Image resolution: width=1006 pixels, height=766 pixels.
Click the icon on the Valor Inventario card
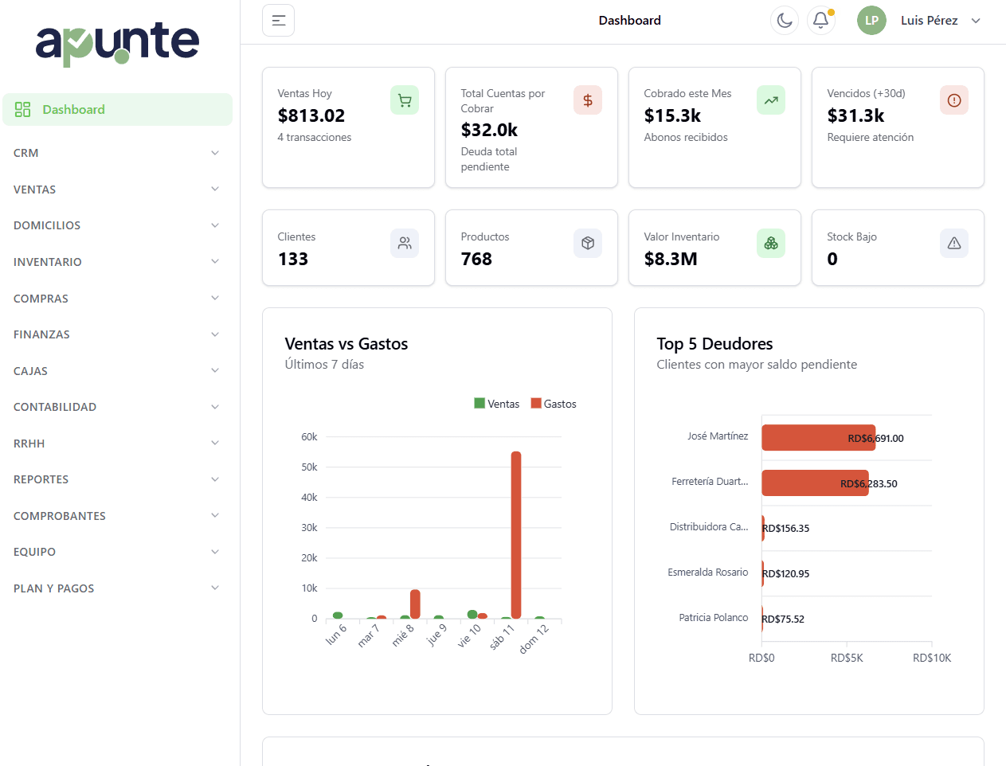point(770,243)
